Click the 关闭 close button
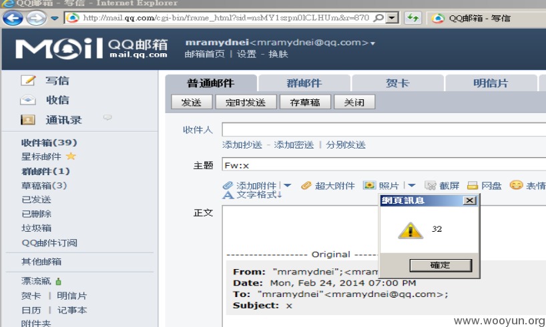Viewport: 546px width, 327px height. 354,102
